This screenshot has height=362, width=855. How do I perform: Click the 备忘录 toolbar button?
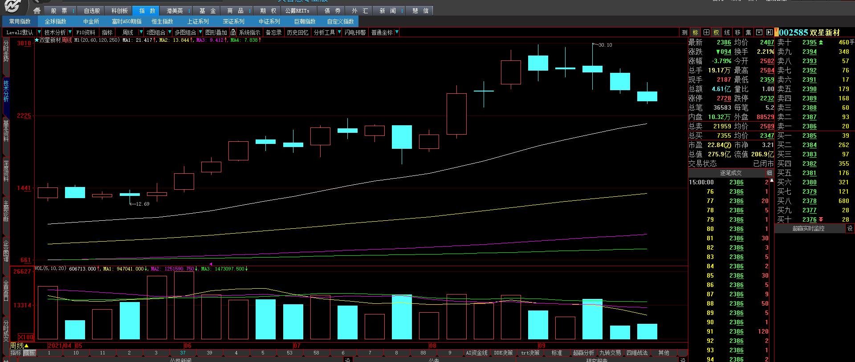coord(273,32)
